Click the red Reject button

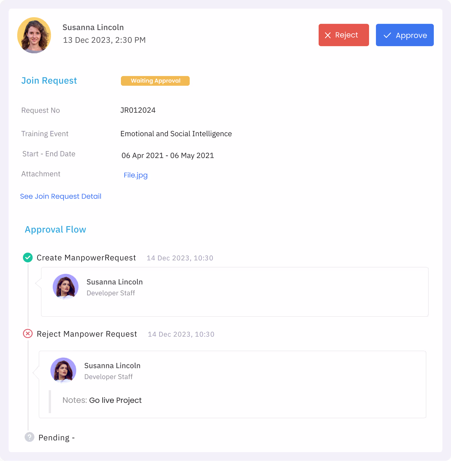344,35
